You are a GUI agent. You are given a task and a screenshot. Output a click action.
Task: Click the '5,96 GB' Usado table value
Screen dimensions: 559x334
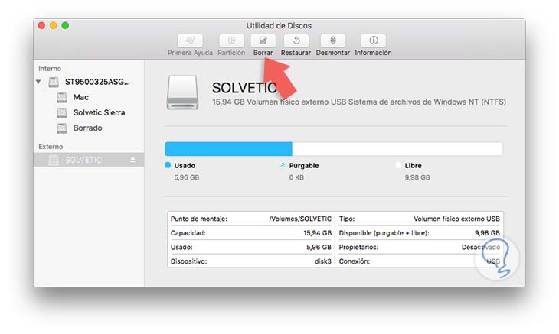(319, 247)
